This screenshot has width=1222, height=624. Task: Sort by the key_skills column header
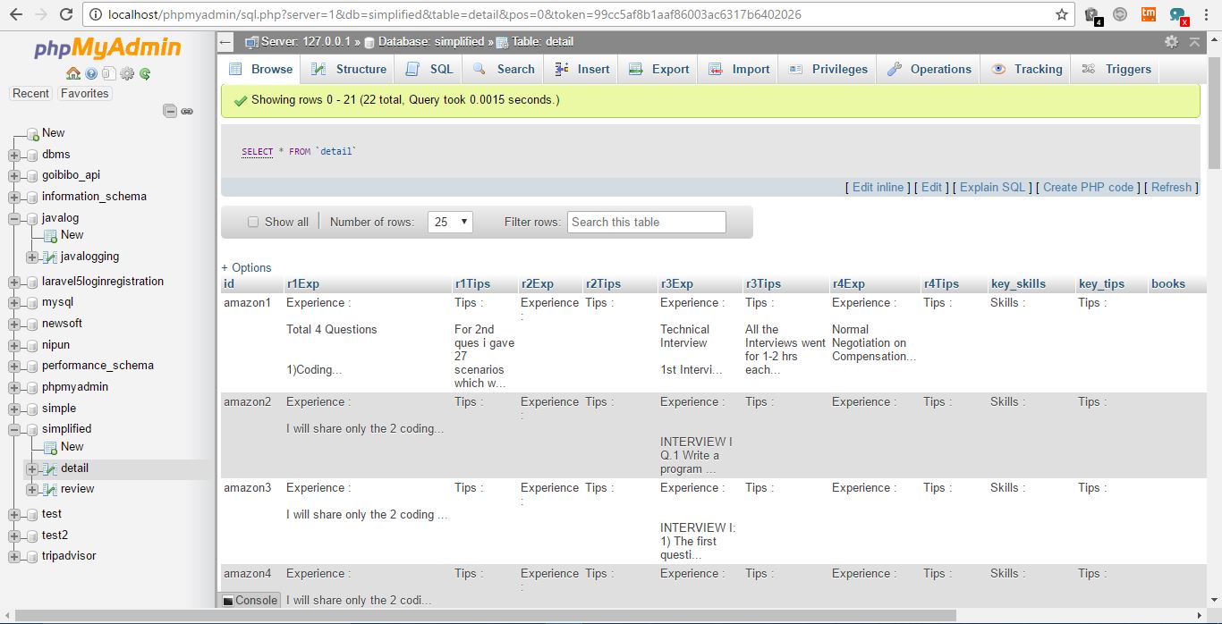tap(1018, 284)
